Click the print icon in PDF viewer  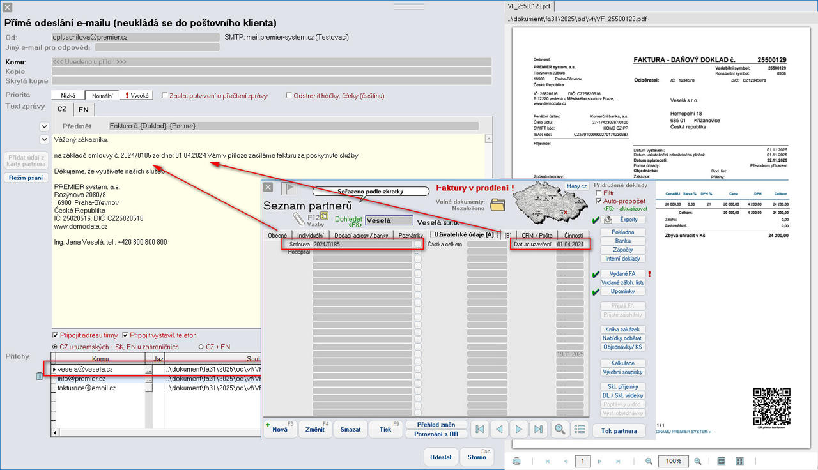pos(516,461)
